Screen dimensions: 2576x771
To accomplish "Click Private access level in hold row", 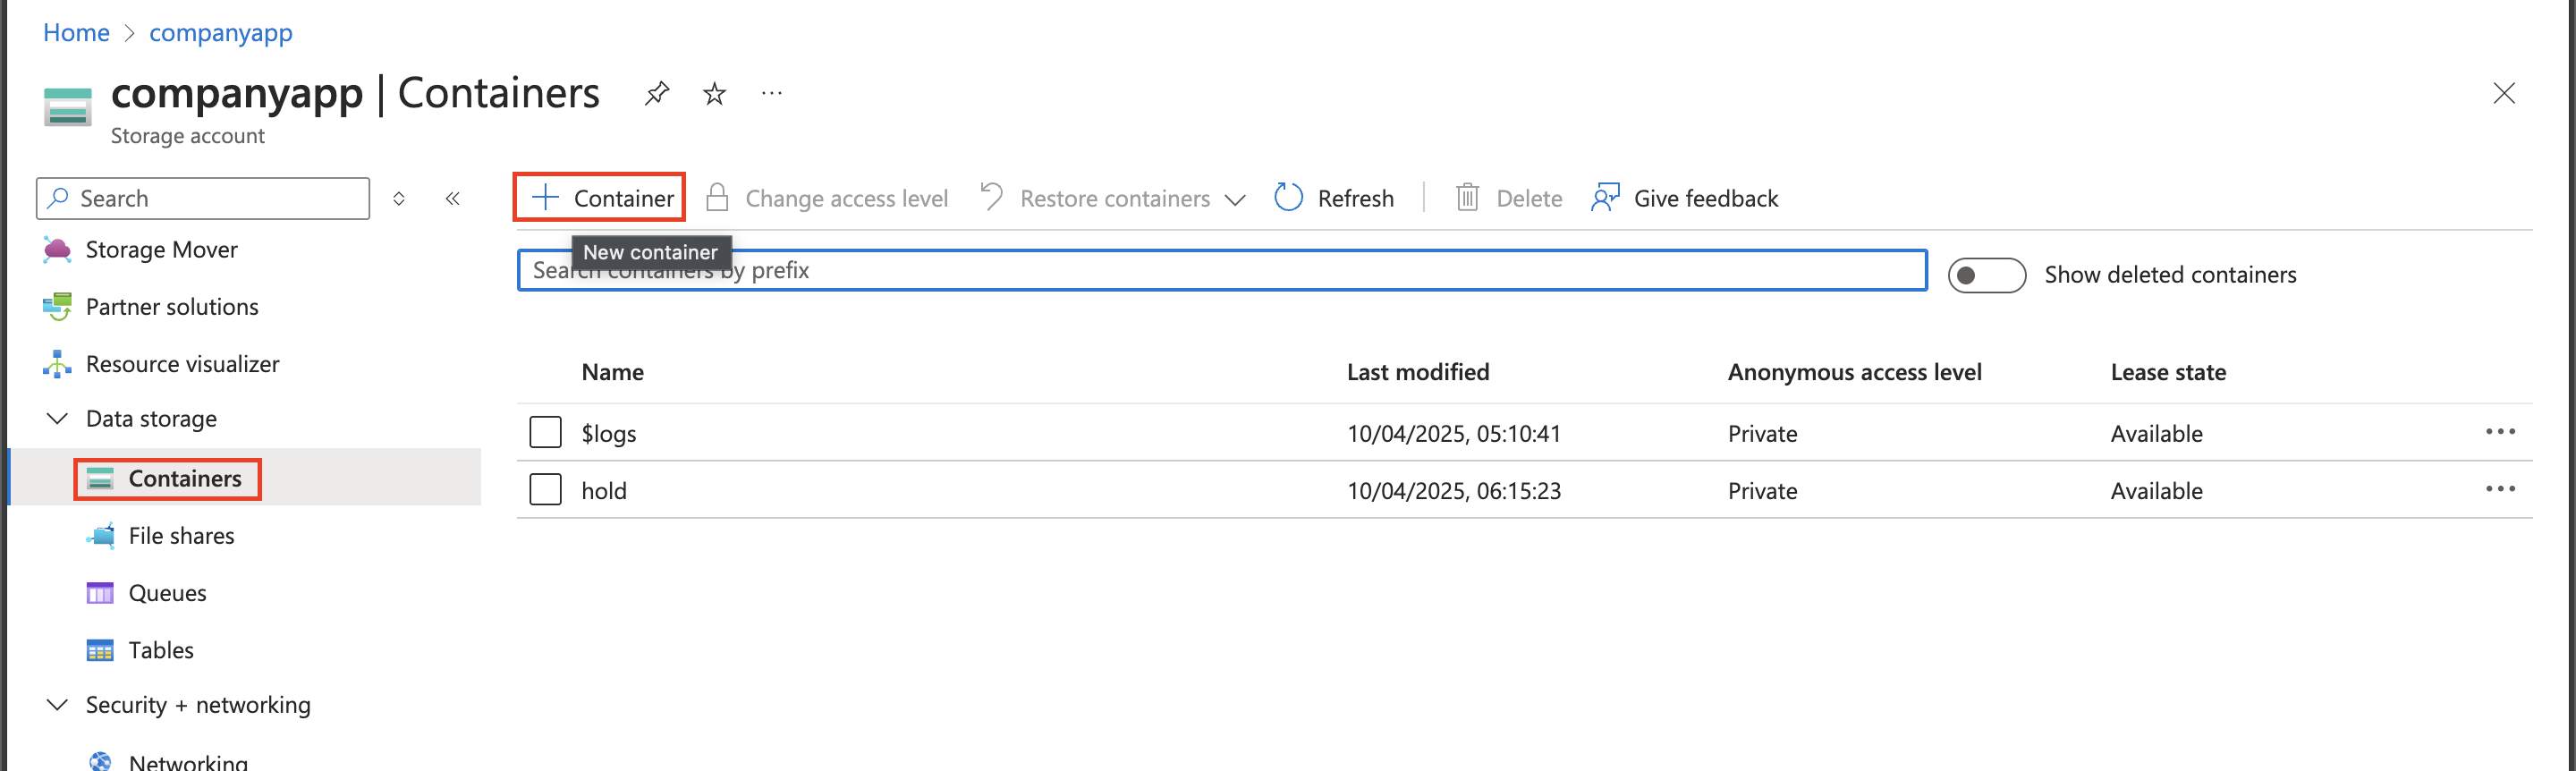I will click(x=1762, y=490).
